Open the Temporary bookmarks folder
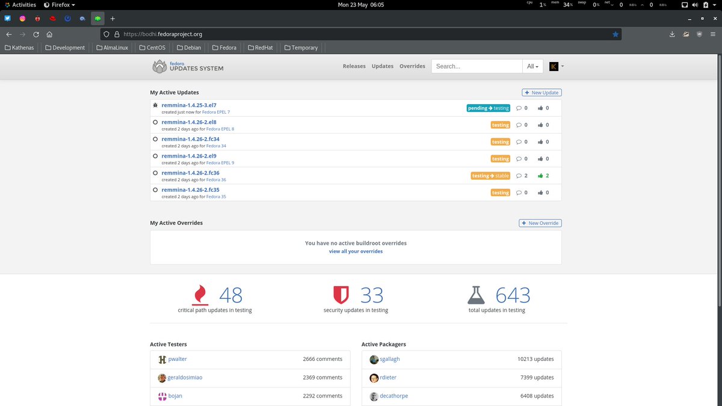 pyautogui.click(x=301, y=48)
